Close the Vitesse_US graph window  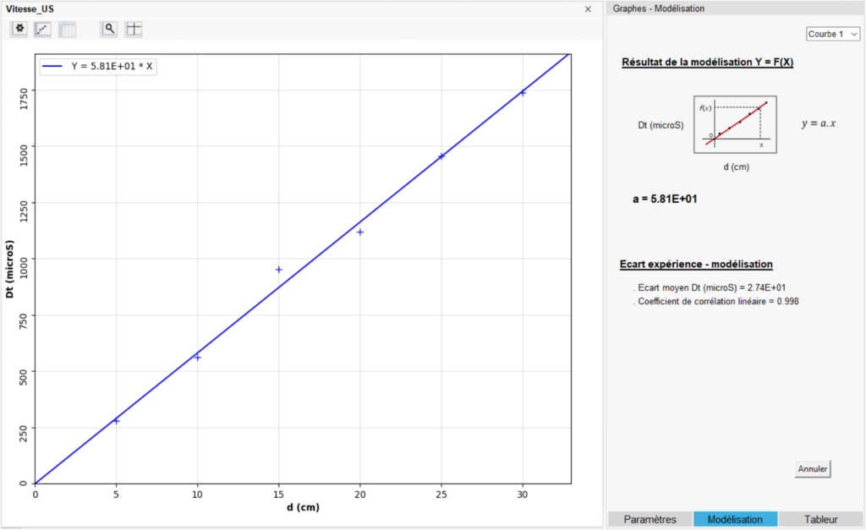pos(588,8)
